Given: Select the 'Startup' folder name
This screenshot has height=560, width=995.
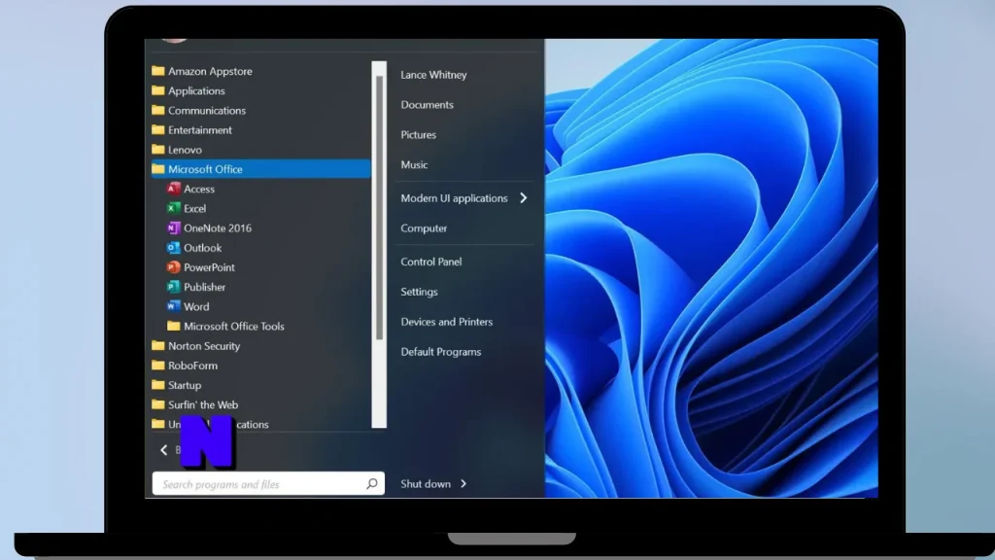Looking at the screenshot, I should pyautogui.click(x=185, y=385).
